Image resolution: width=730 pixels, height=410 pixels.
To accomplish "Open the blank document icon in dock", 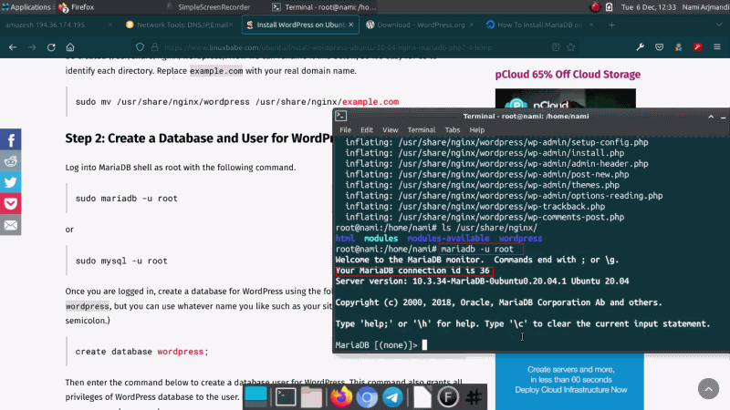I will (422, 397).
